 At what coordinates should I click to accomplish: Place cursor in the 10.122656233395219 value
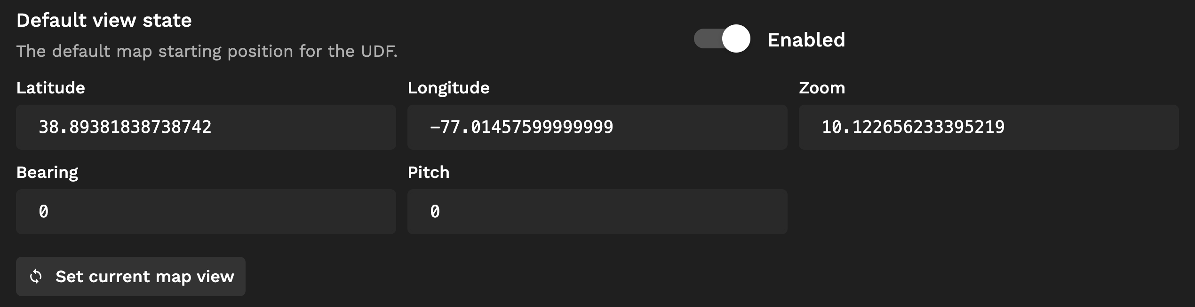[x=913, y=127]
